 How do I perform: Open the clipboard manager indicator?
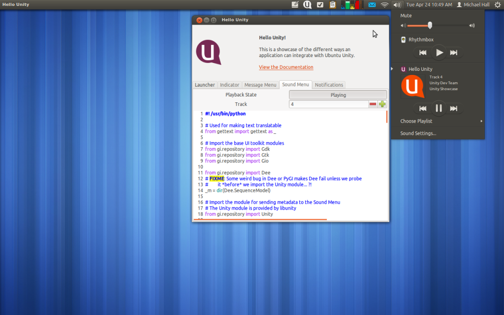pyautogui.click(x=333, y=4)
